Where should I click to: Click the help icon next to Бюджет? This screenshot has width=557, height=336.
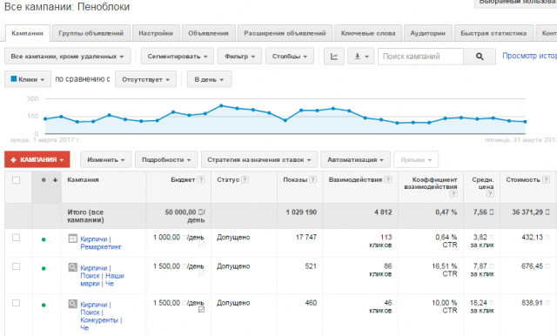pyautogui.click(x=201, y=179)
